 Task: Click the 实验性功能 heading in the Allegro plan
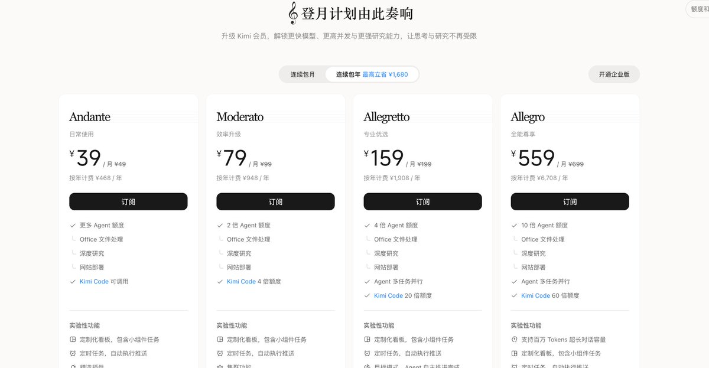point(526,325)
